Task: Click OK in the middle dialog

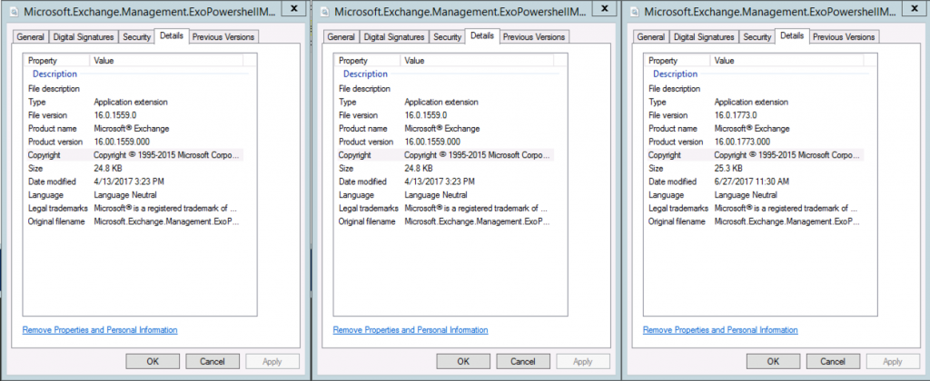Action: [x=463, y=361]
